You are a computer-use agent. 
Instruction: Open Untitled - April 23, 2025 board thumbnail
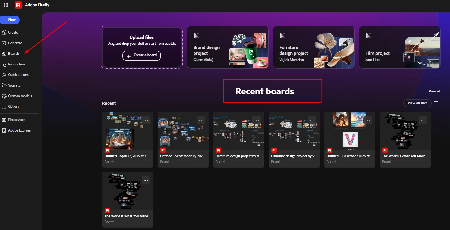128,131
